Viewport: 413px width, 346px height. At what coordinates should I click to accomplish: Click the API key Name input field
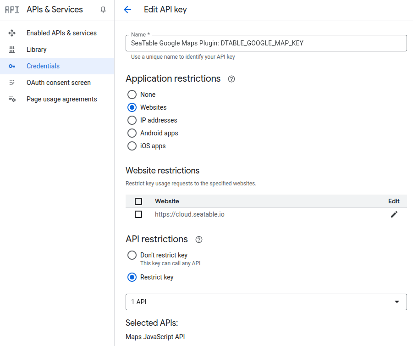(266, 43)
